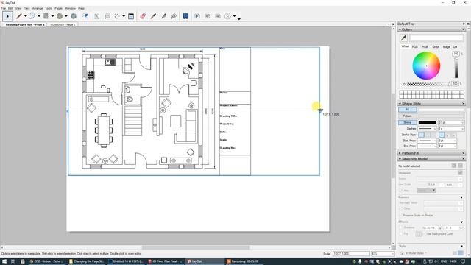Enable the Shadows checkbox
This screenshot has height=265, width=471.
(x=400, y=227)
